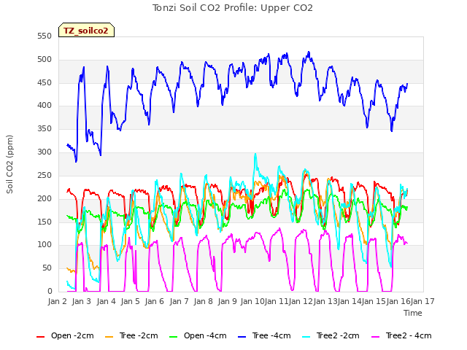Click the Jan 17 x-axis date
Image resolution: width=467 pixels, height=350 pixels.
(422, 301)
